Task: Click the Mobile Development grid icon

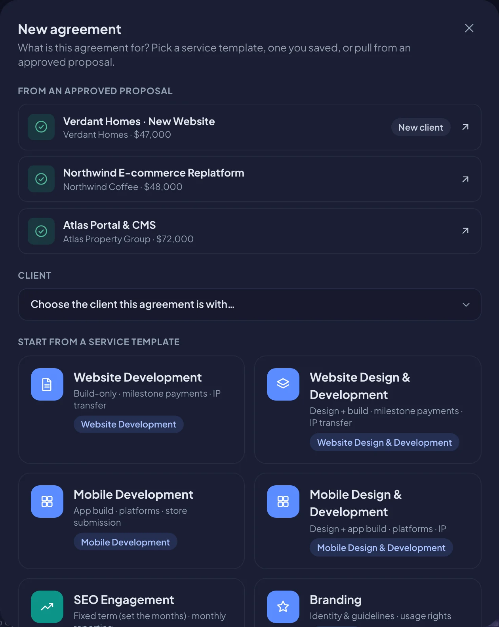Action: point(47,502)
